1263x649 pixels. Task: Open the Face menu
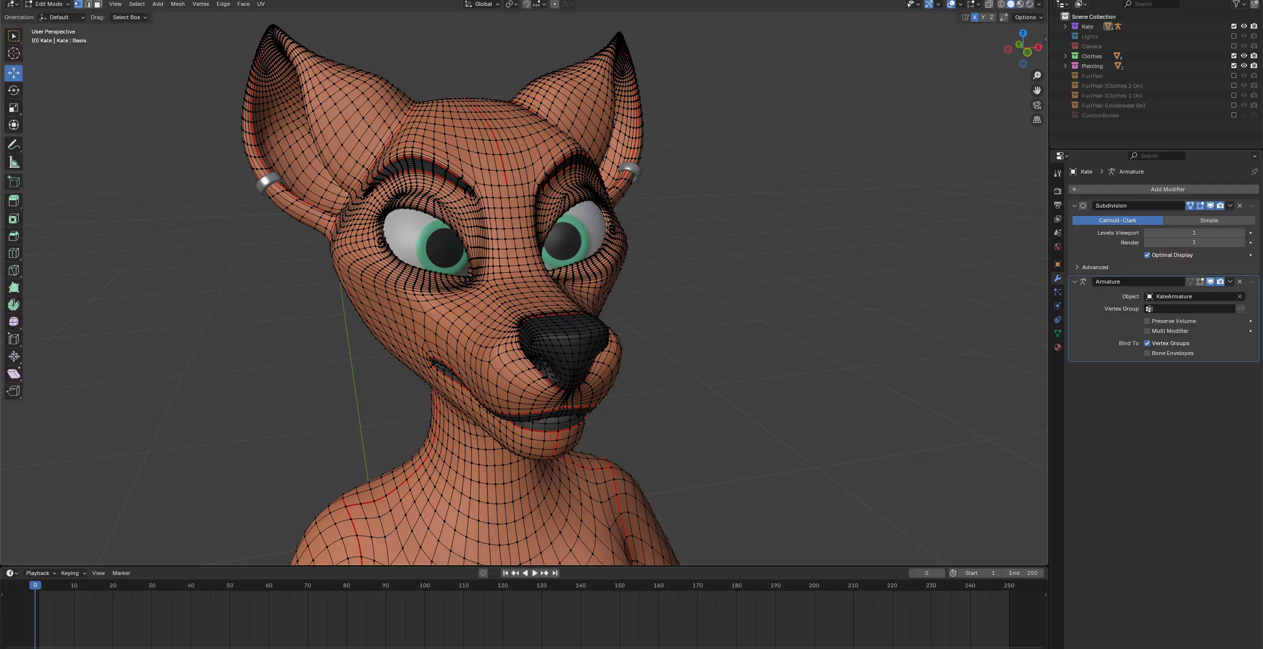[243, 4]
